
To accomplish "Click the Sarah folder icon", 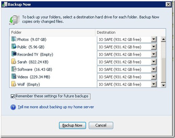I will 14,62.
